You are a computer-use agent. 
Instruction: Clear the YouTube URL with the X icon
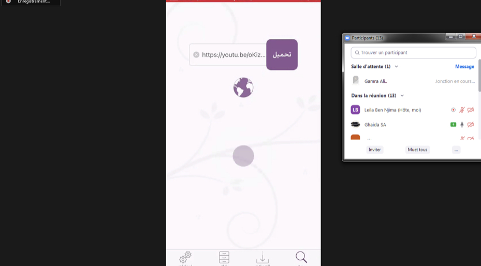click(196, 55)
